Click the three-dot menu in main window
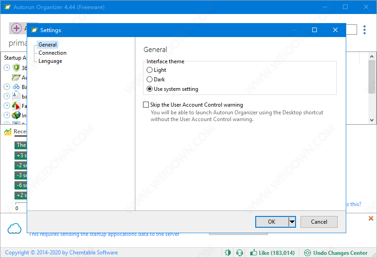 click(364, 30)
